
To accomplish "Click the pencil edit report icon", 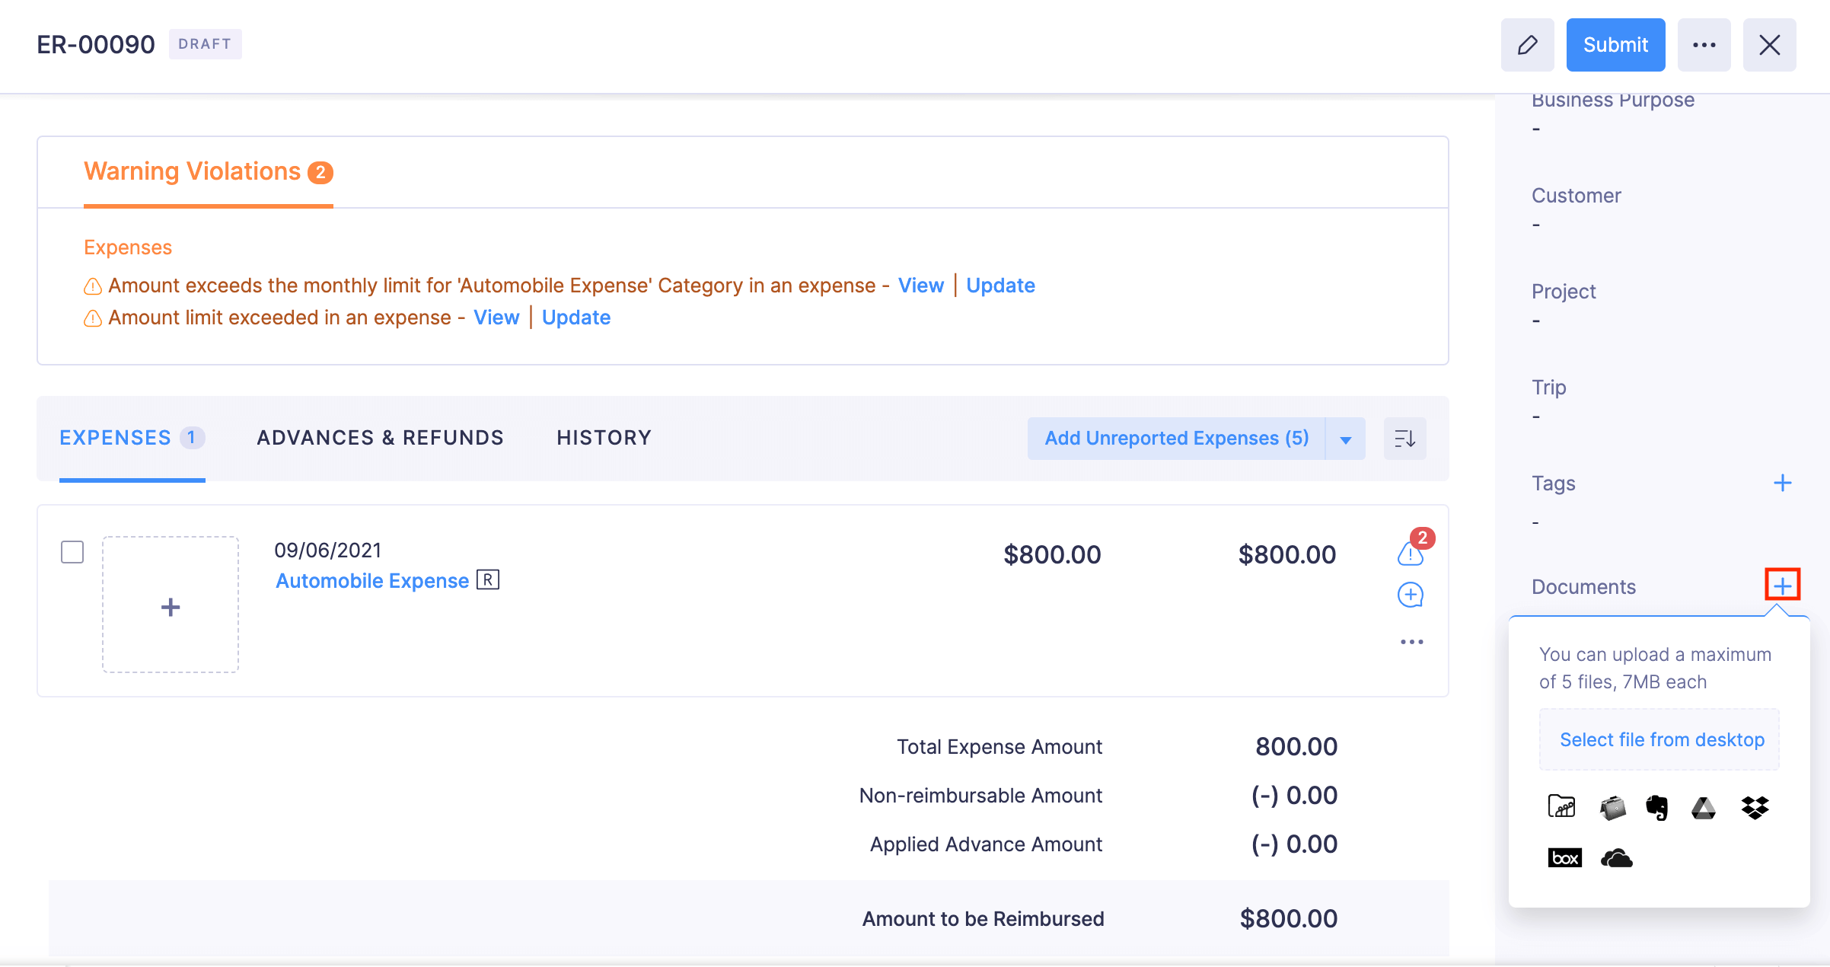I will [1527, 45].
